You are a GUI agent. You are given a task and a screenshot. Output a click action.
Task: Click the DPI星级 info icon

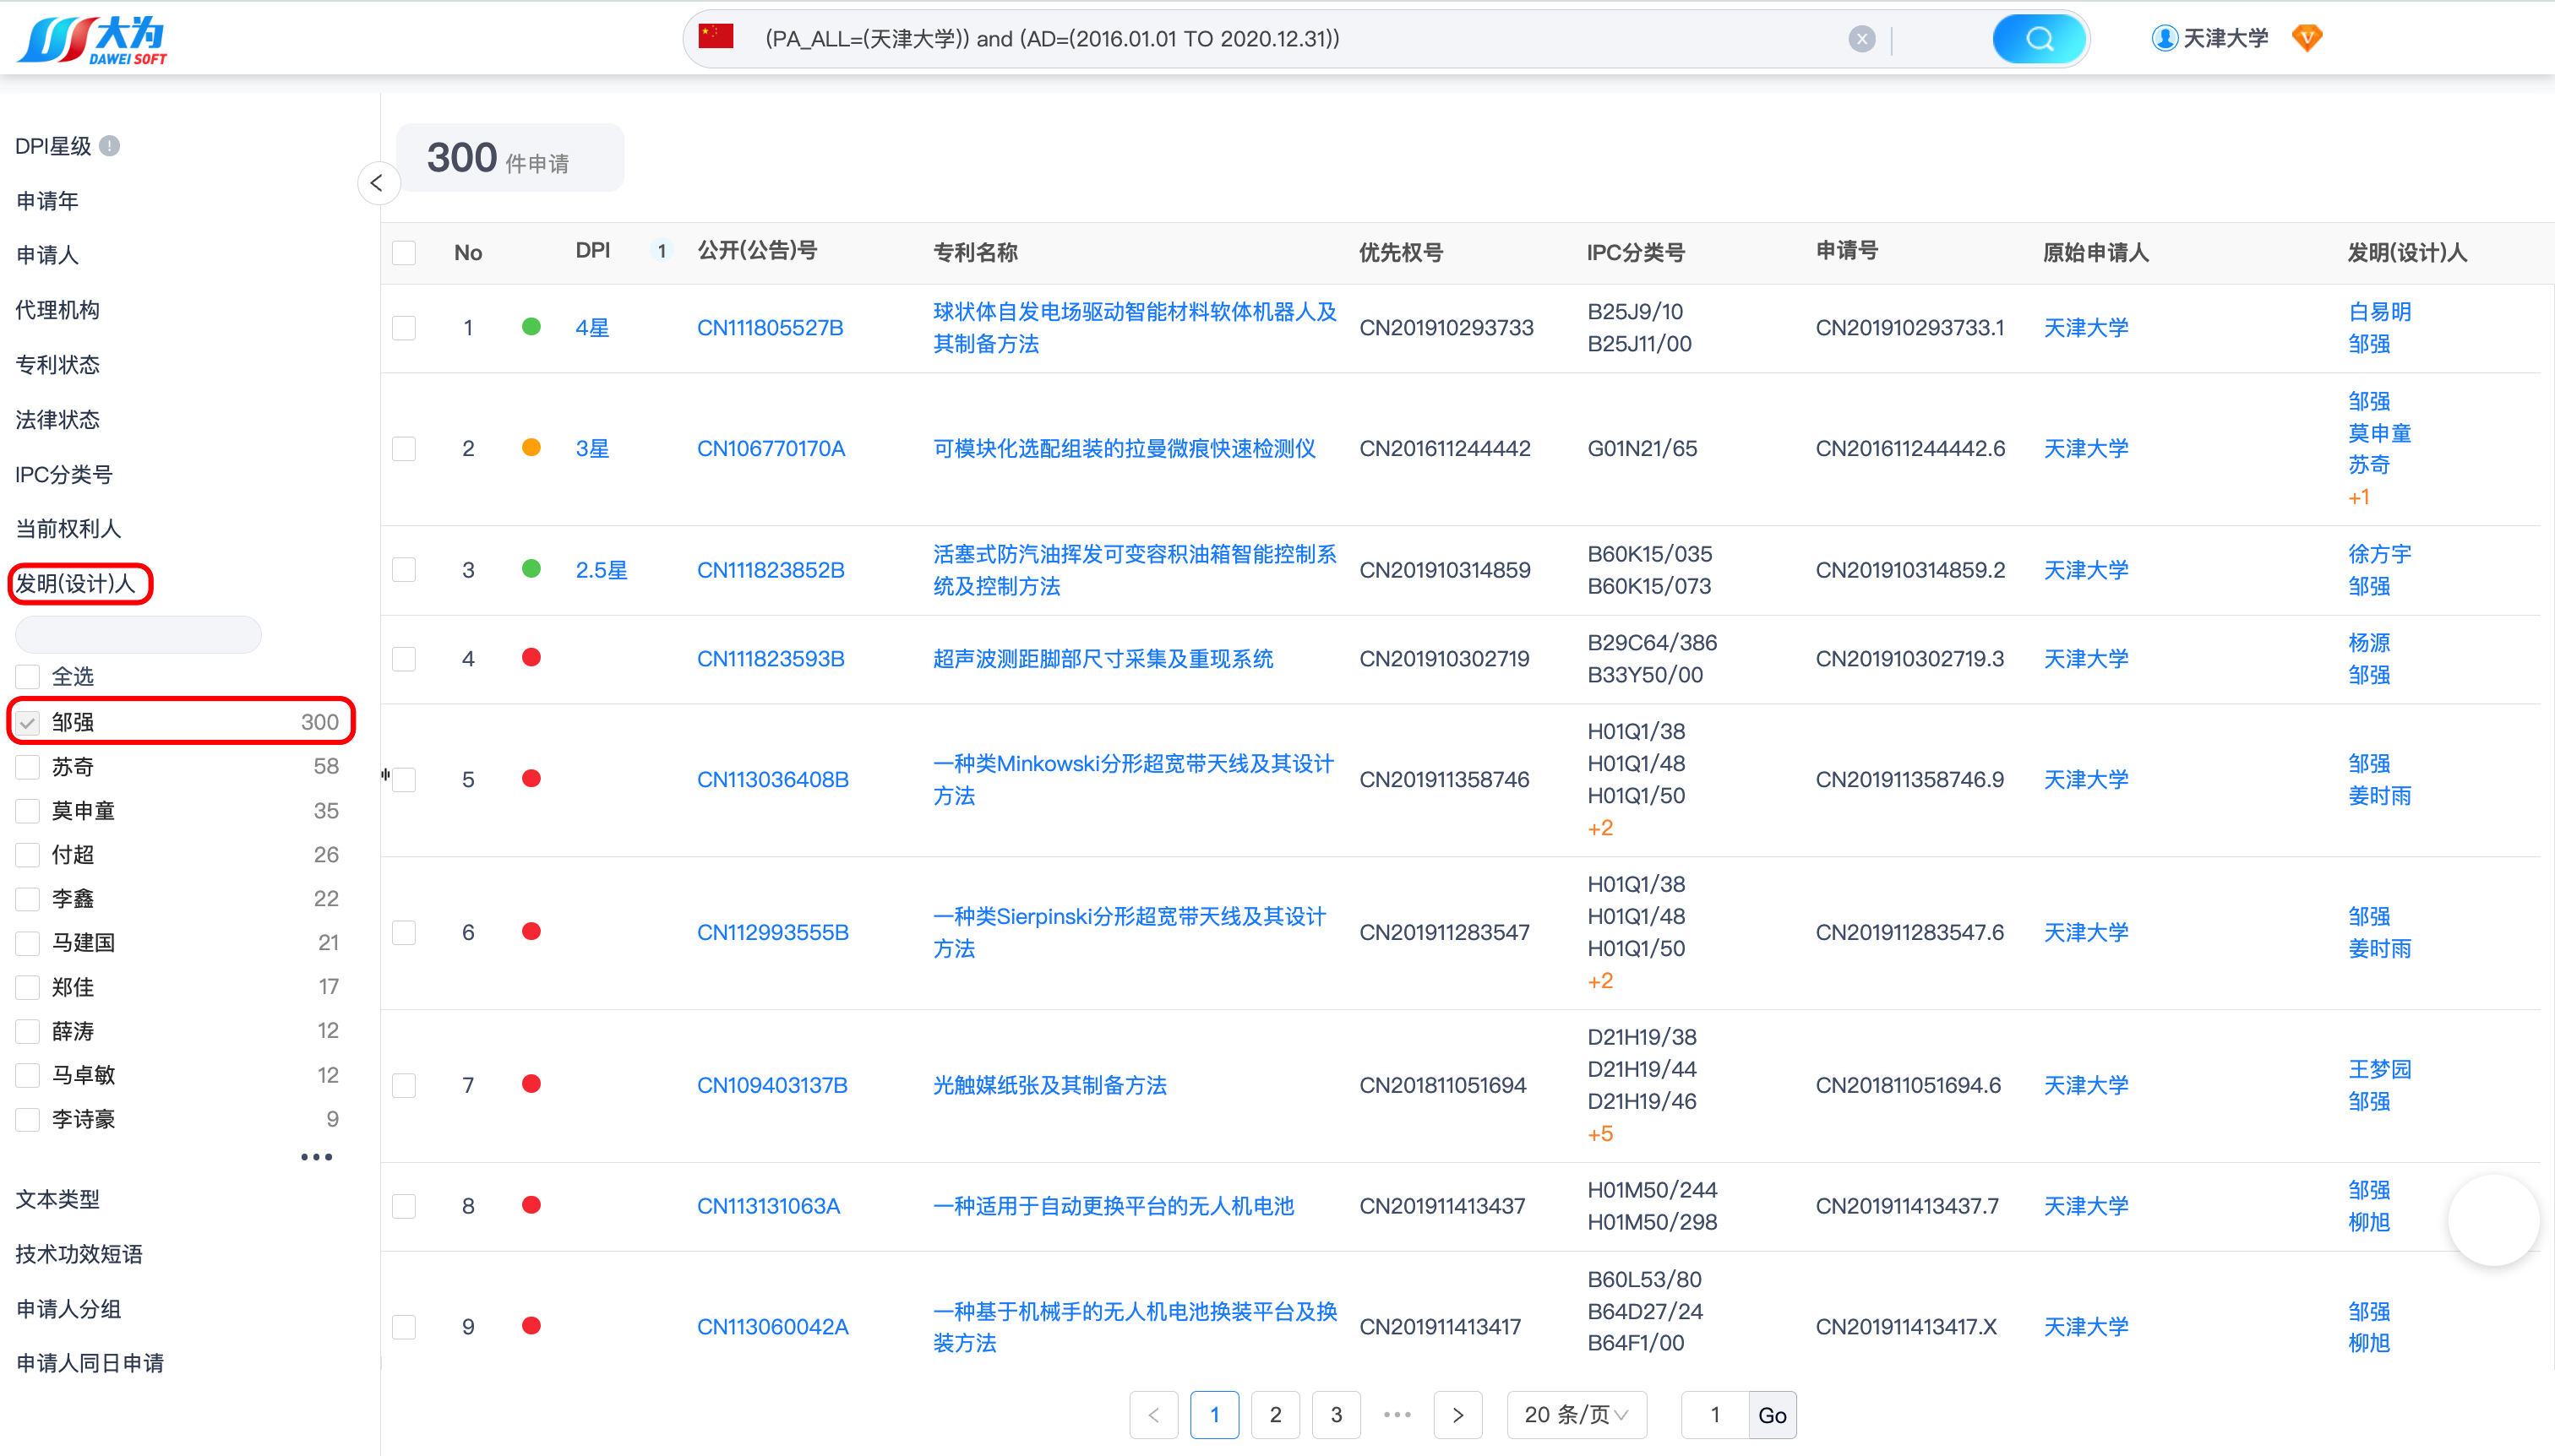click(111, 146)
